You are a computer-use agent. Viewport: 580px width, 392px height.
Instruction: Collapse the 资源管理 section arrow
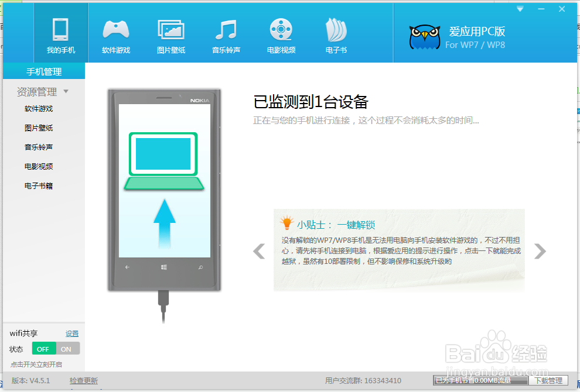pyautogui.click(x=66, y=91)
